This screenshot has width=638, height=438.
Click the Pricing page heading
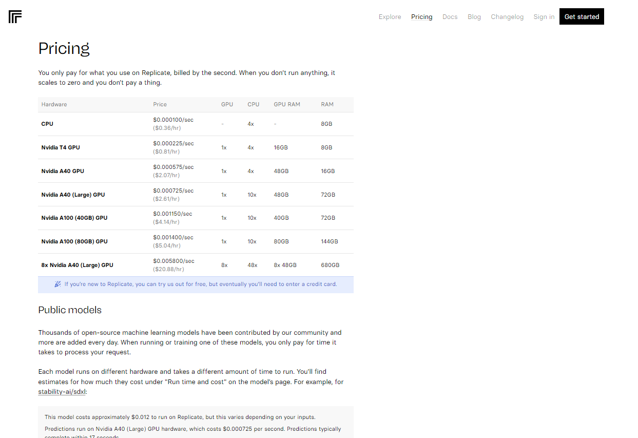(64, 48)
